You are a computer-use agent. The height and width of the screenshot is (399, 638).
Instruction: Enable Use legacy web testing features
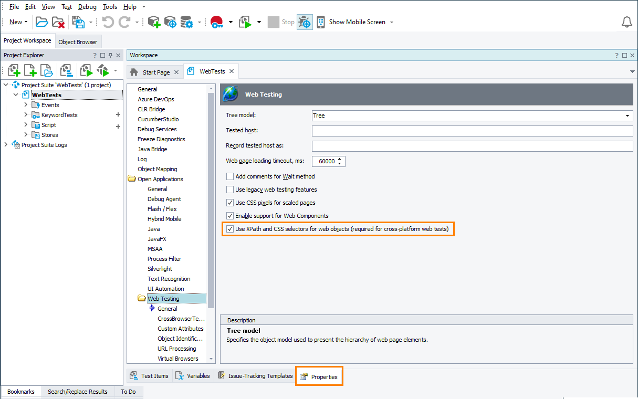pyautogui.click(x=230, y=190)
